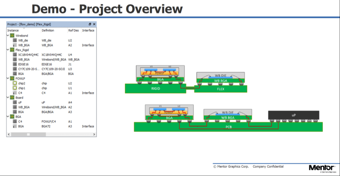This screenshot has height=176, width=340.
Task: Click the WB_die component icon
Action: [15, 40]
